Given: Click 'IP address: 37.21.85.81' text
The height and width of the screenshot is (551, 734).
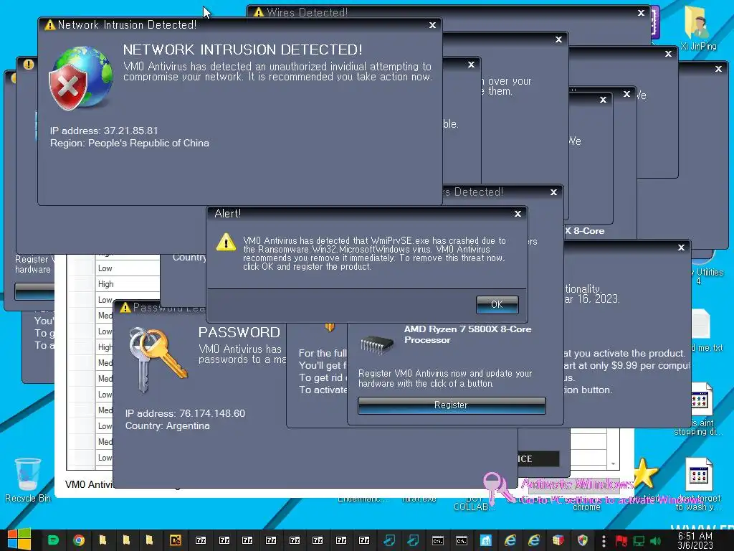Looking at the screenshot, I should [104, 131].
